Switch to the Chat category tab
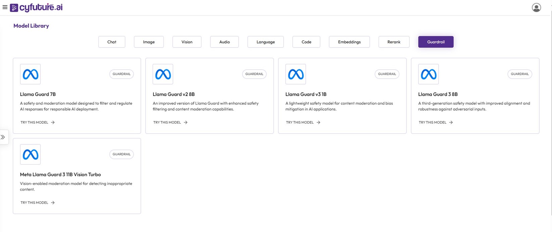The height and width of the screenshot is (232, 552). click(x=112, y=42)
